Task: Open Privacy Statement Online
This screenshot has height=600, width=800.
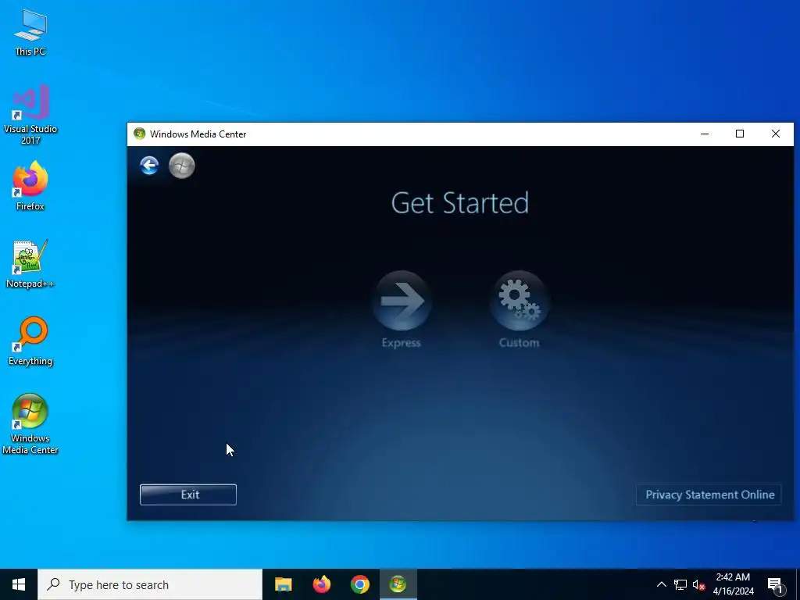Action: [709, 495]
